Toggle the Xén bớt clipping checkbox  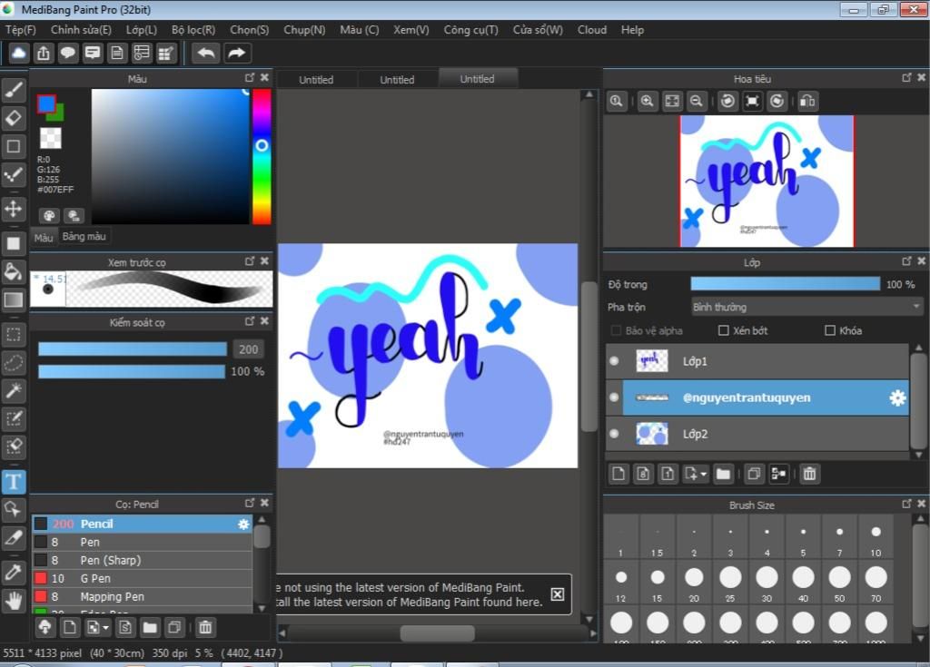pyautogui.click(x=724, y=331)
